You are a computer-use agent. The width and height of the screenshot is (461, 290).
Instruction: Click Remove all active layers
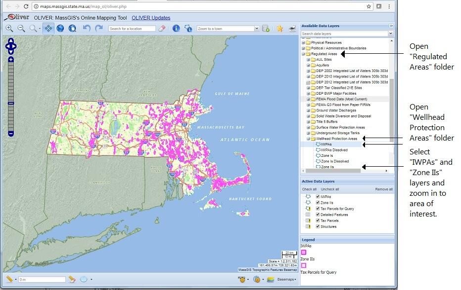coord(384,189)
